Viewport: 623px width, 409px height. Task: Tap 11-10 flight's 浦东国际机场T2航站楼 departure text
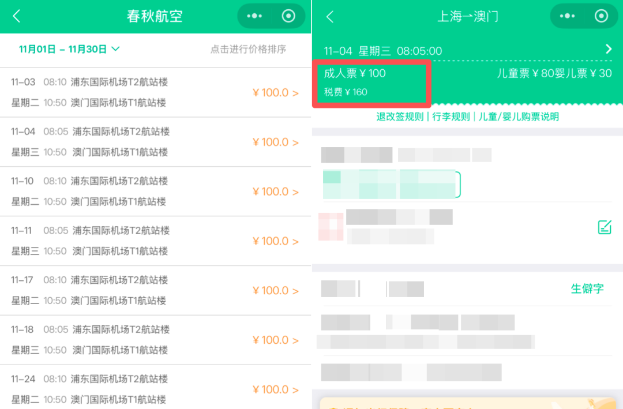[x=119, y=181]
